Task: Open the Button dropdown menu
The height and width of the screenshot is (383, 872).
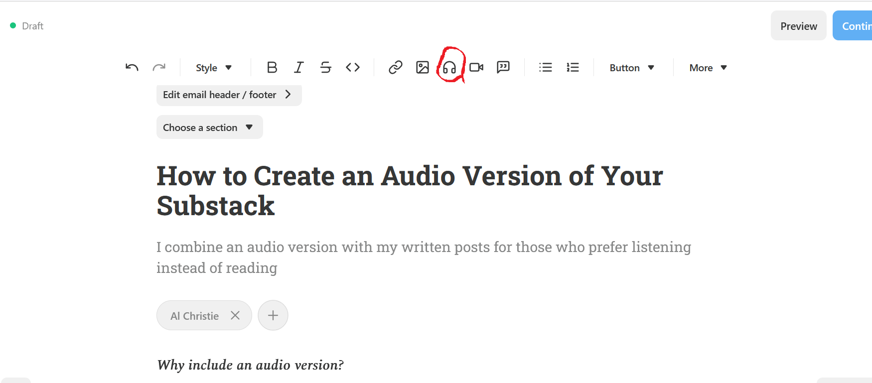Action: click(x=632, y=68)
